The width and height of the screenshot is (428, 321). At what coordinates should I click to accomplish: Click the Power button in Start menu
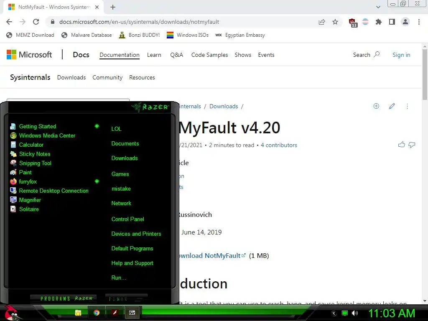pos(126,298)
